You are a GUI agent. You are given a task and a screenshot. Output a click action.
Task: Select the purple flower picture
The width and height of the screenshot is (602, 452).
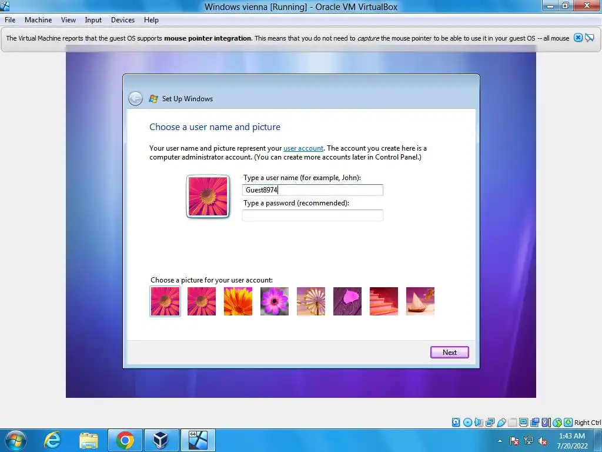275,301
